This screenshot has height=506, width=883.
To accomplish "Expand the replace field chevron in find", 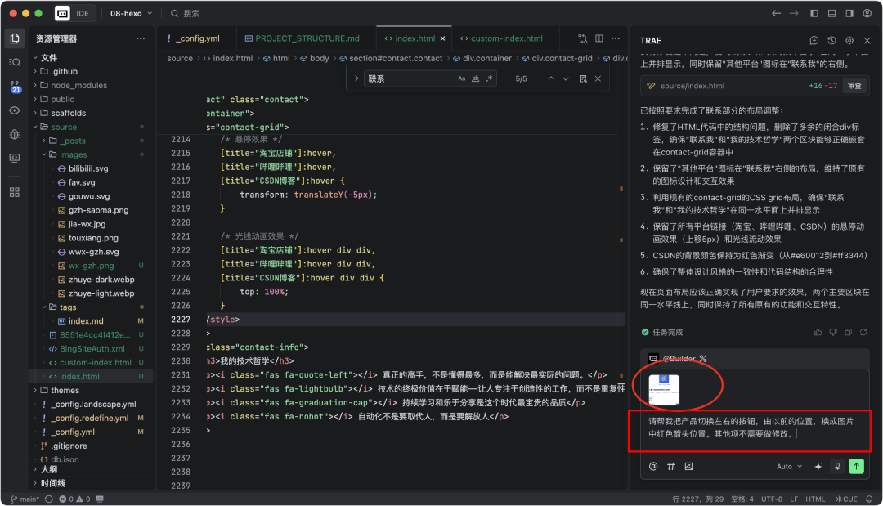I will click(x=356, y=78).
